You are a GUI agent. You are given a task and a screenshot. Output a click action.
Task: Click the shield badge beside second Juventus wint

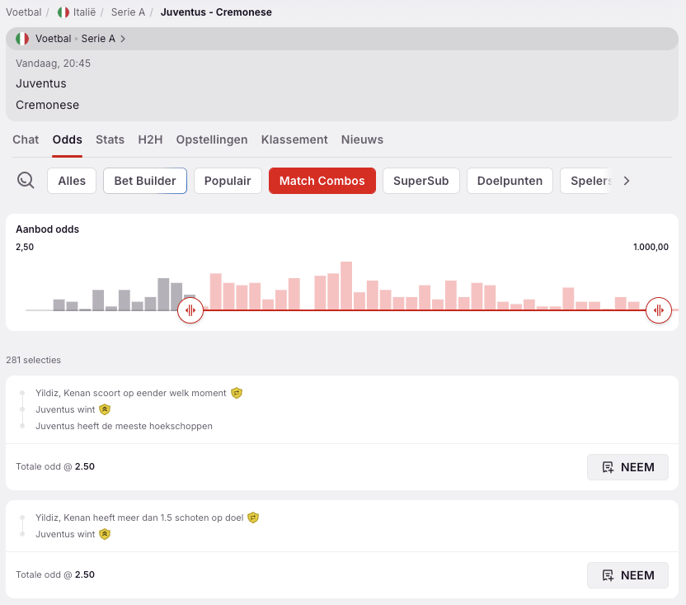pos(105,534)
